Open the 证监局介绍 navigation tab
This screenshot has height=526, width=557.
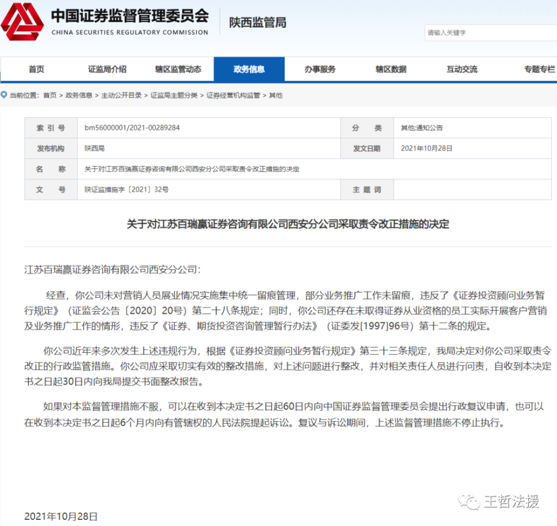click(x=108, y=69)
